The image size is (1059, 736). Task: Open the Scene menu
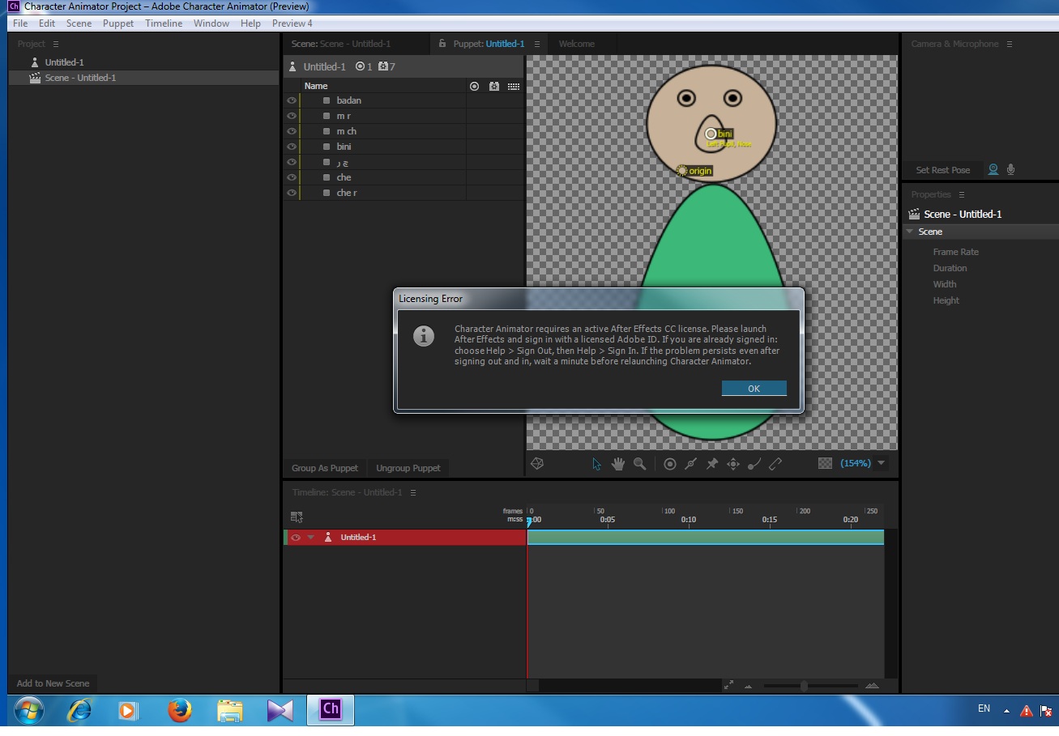tap(79, 23)
